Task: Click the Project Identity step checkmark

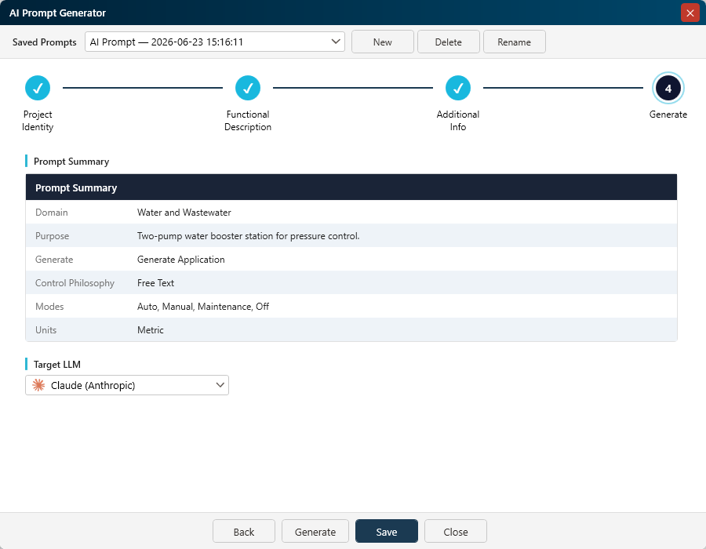Action: 38,88
